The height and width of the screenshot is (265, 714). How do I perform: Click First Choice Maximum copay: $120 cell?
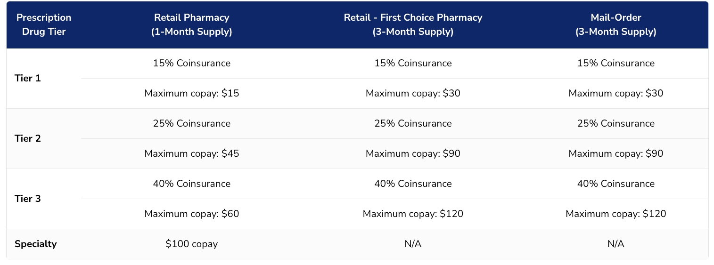(413, 214)
